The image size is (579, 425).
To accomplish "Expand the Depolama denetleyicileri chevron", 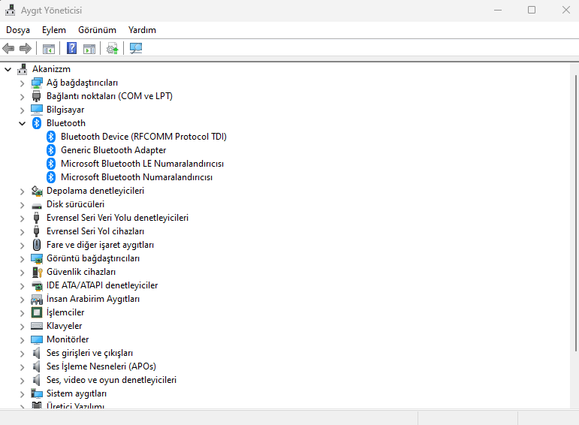I will click(23, 191).
